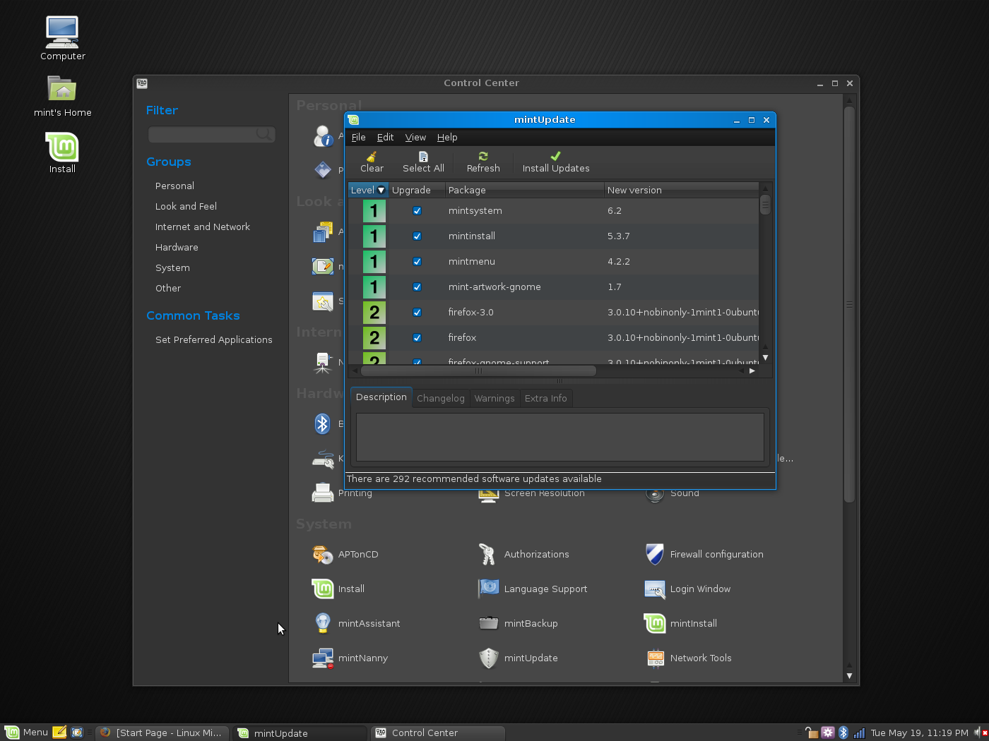Toggle upgrade checkbox for mintmenu
This screenshot has width=989, height=741.
(417, 262)
